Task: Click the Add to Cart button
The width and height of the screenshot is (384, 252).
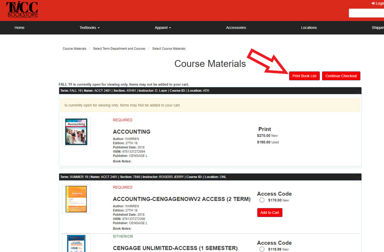Action: click(270, 213)
